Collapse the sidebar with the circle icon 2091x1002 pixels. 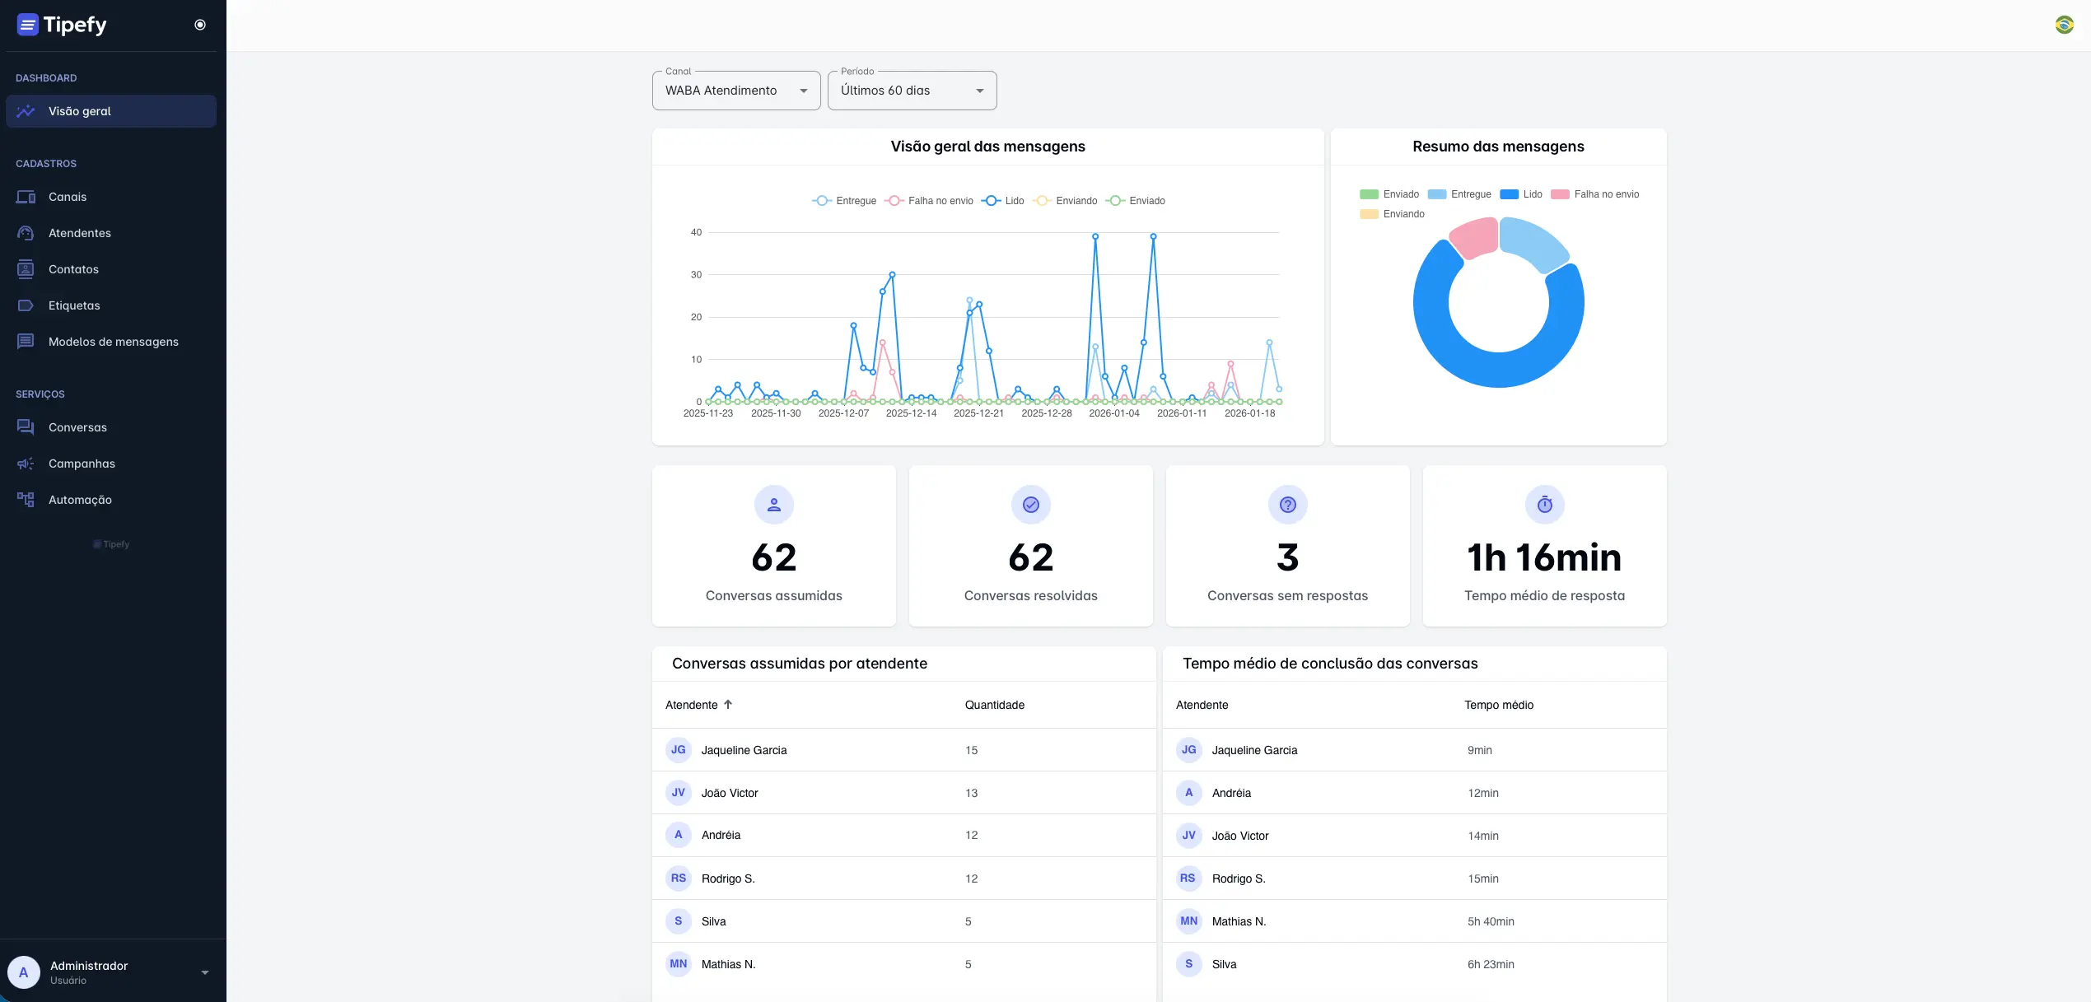(199, 25)
